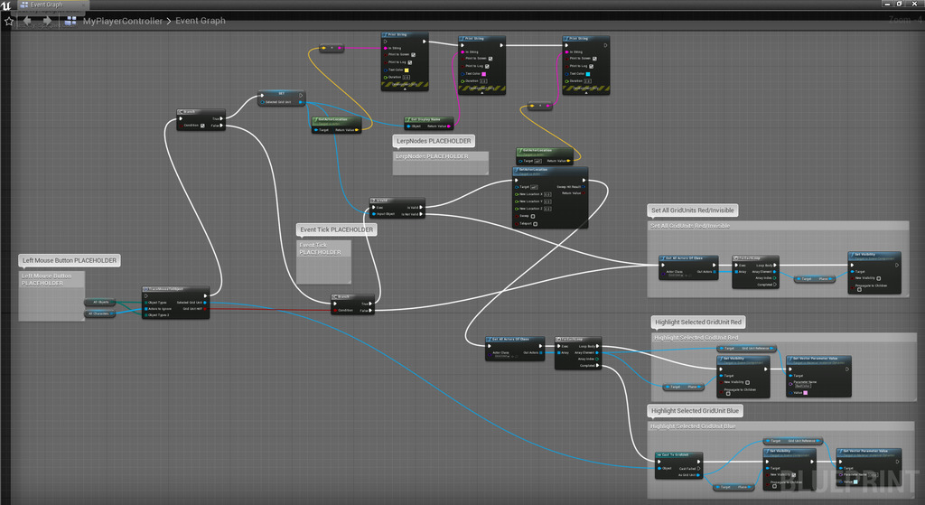Open the yellow Text Color swatch on first Print String
The width and height of the screenshot is (925, 505).
(406, 70)
